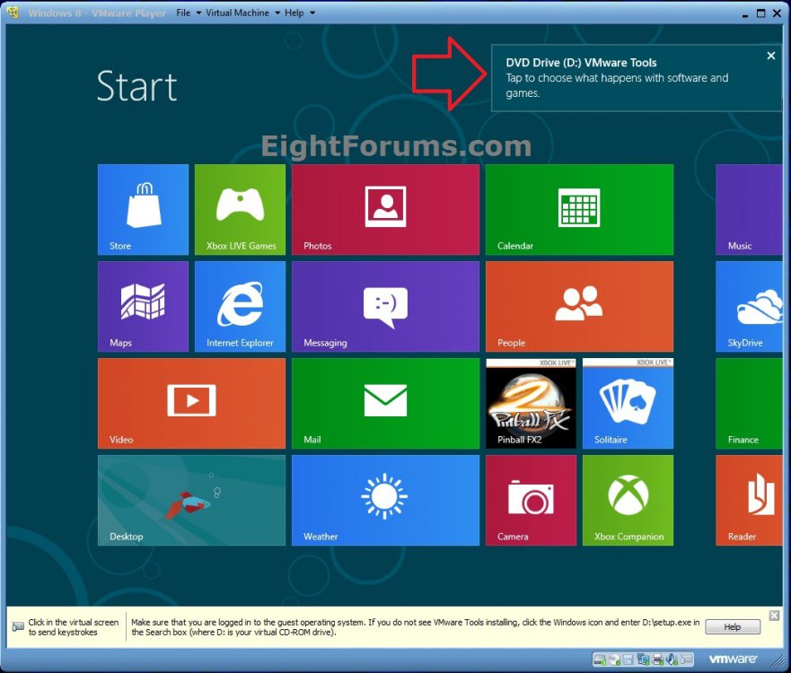791x673 pixels.
Task: Click the dropdown arrow next to Virtual Machine
Action: click(x=277, y=13)
